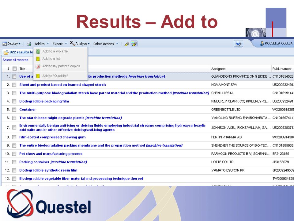Open the Export dropdown arrow
Viewport: 294px width, 221px height.
click(66, 44)
